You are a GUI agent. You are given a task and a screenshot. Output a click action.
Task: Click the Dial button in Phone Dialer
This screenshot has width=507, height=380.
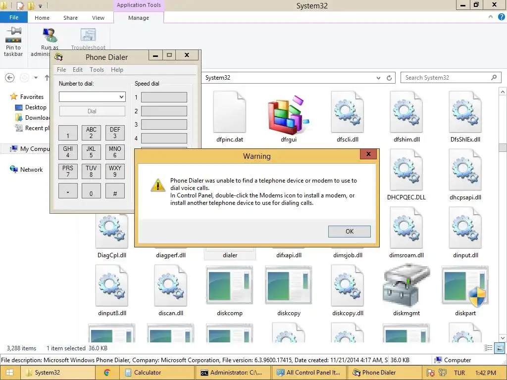coord(92,111)
